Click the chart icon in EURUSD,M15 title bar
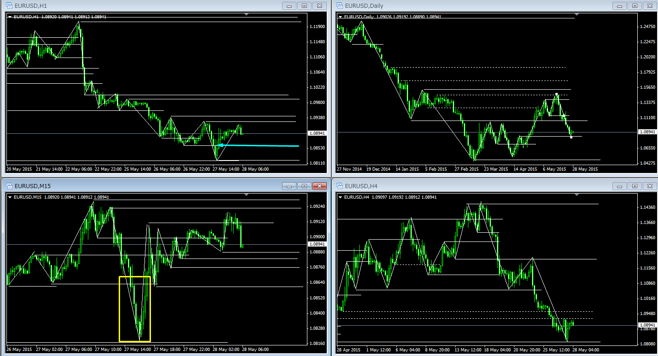 [8, 186]
